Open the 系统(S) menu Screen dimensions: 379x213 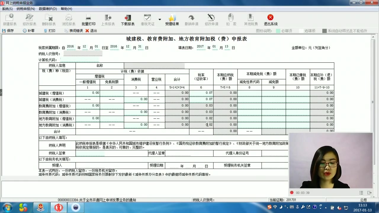tap(7, 9)
